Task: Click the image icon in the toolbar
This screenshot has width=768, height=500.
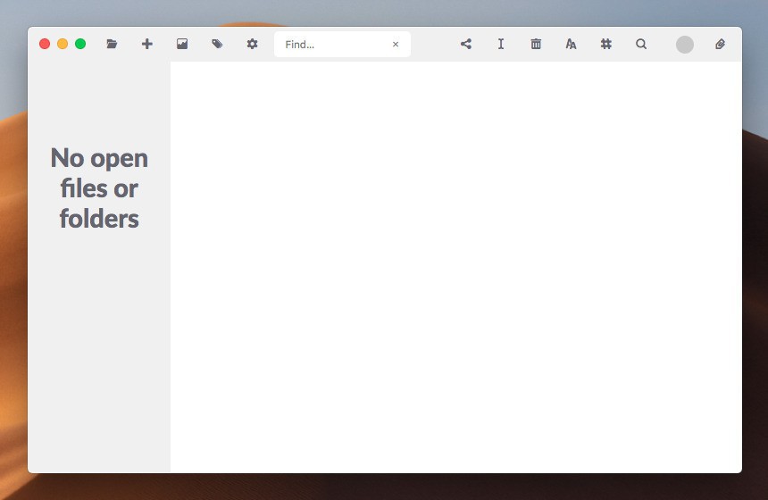Action: pyautogui.click(x=182, y=44)
